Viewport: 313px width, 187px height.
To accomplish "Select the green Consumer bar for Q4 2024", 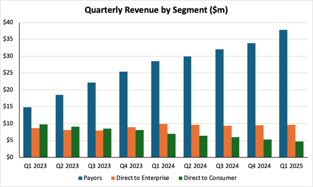I will (268, 148).
